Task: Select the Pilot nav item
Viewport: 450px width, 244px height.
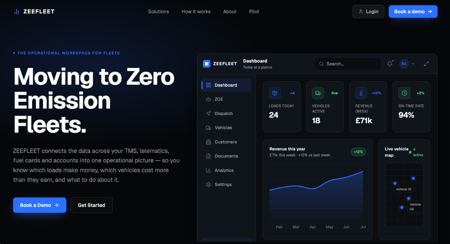Action: click(254, 11)
